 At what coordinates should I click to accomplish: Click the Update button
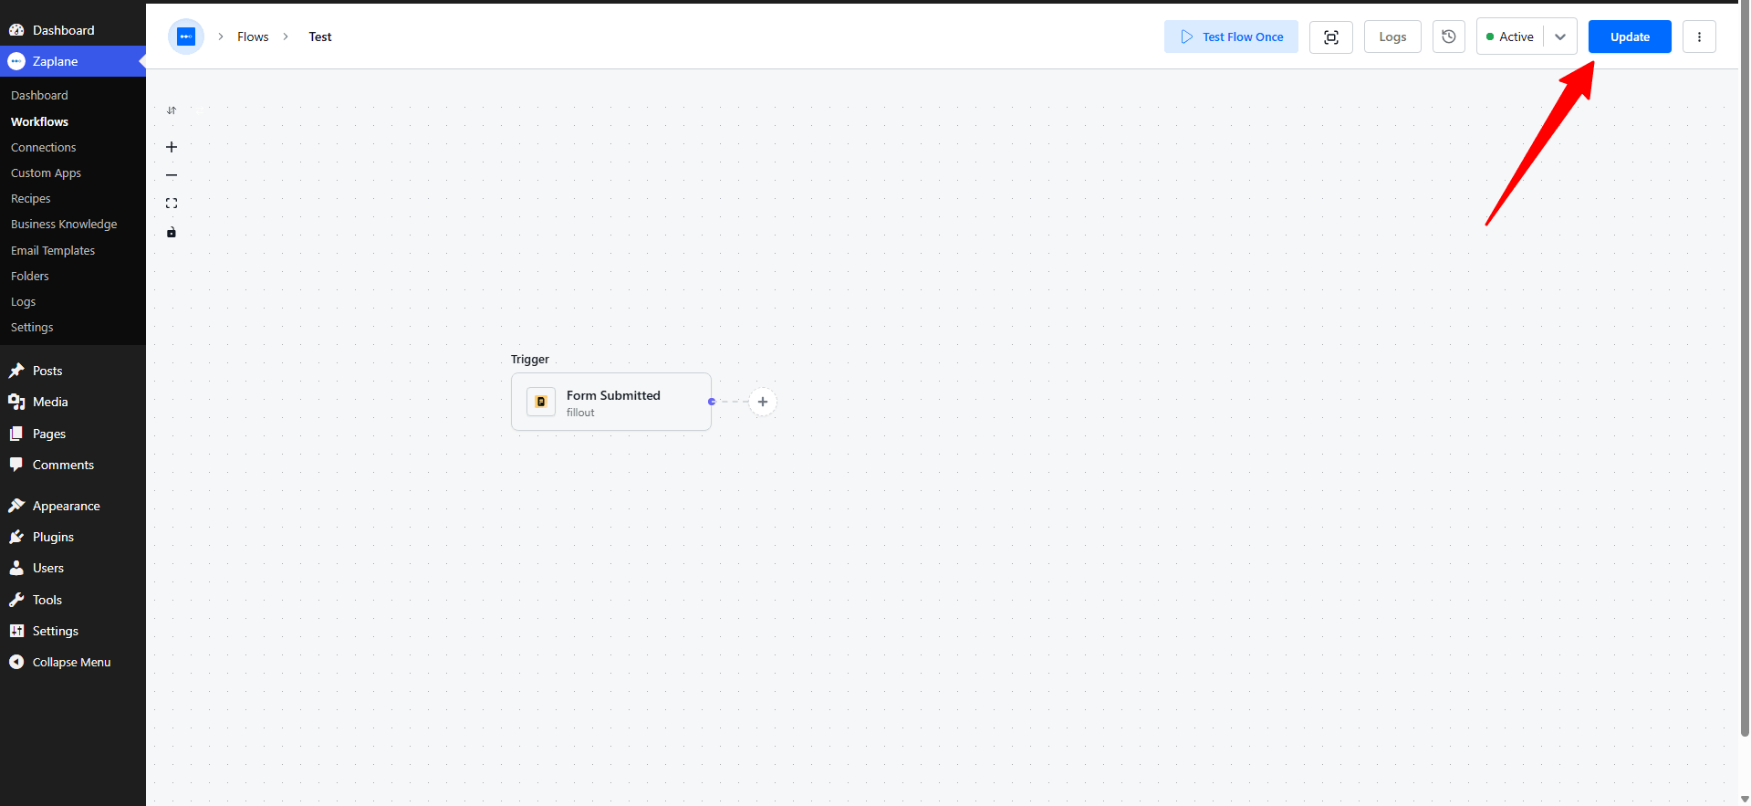(1630, 37)
